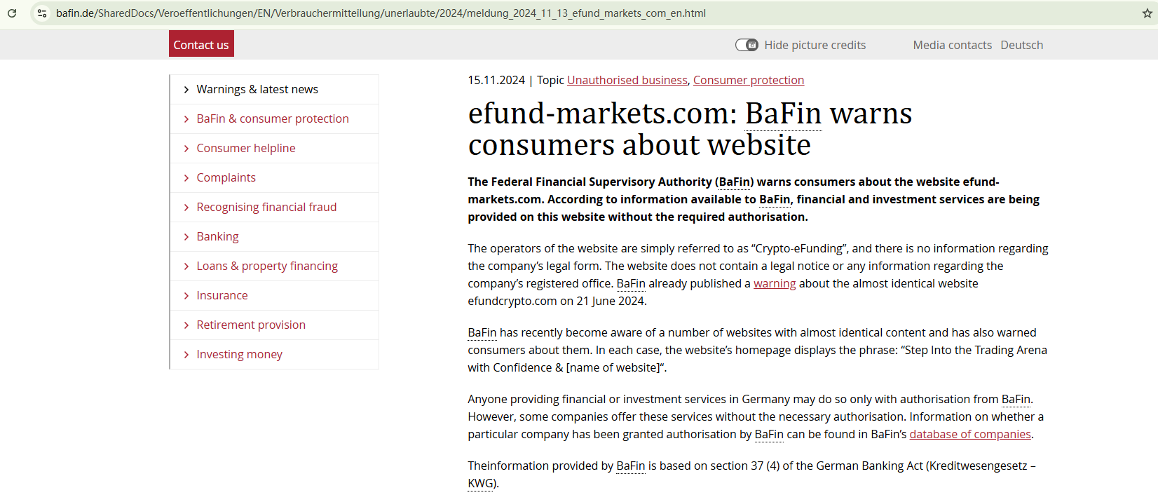Click the quoted name “Crypto-eFunding”
Screen dimensions: 1158x495
[800, 248]
